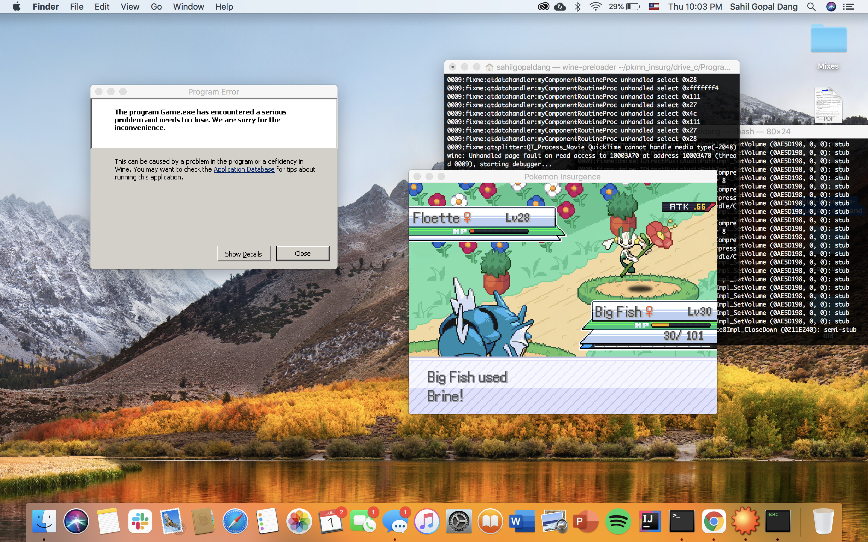Open Siri from the dock
Image resolution: width=868 pixels, height=542 pixels.
76,521
